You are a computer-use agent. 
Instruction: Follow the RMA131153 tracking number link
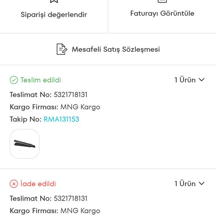pyautogui.click(x=61, y=119)
